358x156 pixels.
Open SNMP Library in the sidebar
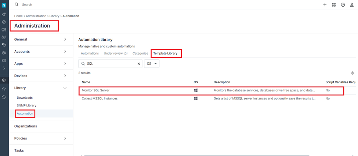coord(26,105)
